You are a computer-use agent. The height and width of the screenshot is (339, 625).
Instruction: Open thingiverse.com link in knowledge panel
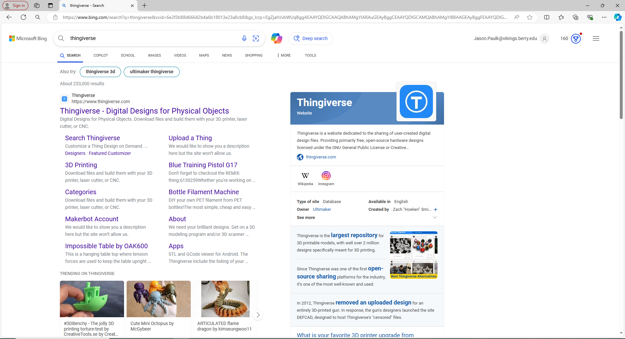pos(321,157)
